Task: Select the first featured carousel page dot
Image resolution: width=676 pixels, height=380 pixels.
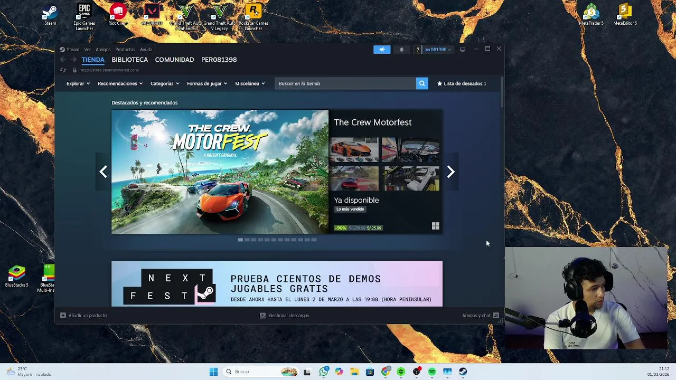Action: click(240, 240)
